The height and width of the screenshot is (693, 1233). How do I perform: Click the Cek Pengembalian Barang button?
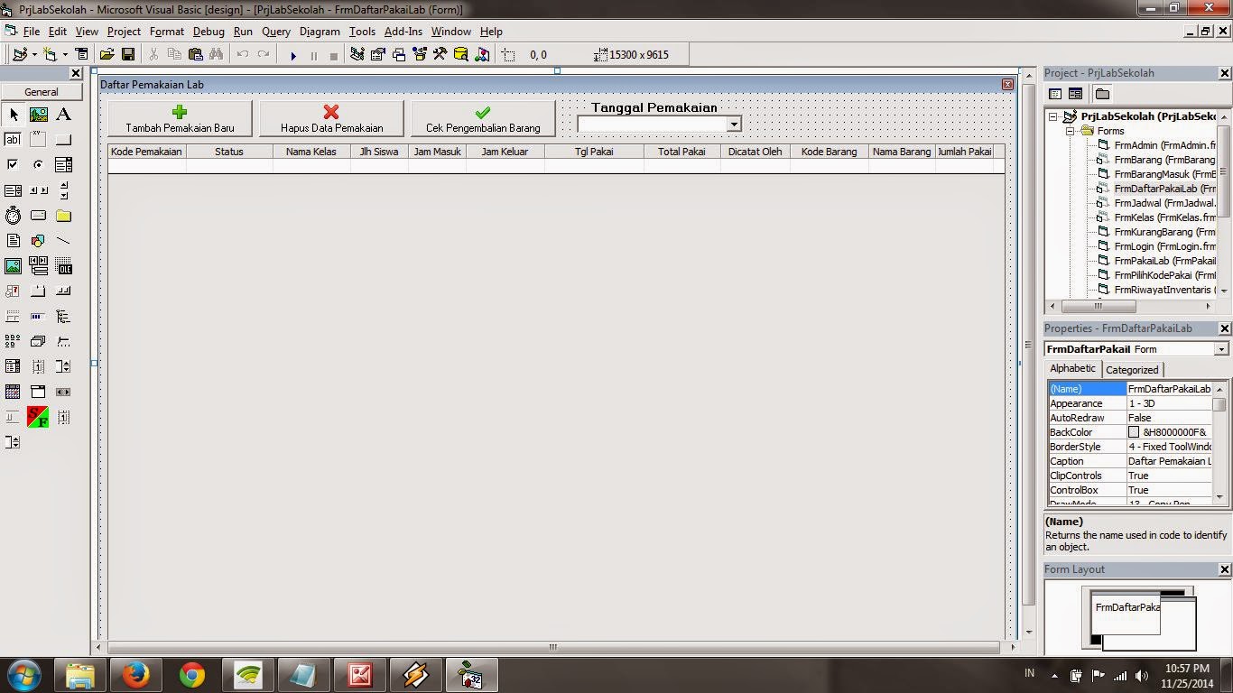[x=483, y=119]
